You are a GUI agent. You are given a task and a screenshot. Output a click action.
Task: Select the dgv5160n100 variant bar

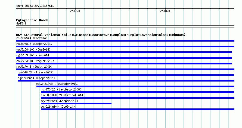tap(138, 109)
